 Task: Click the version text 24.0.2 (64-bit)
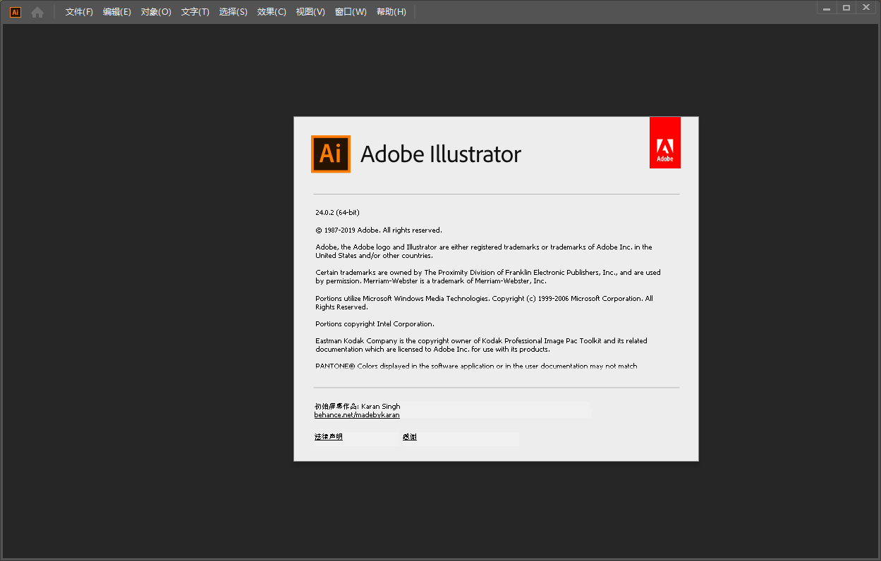pyautogui.click(x=338, y=212)
